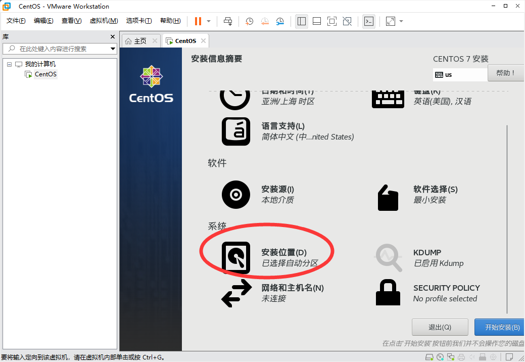Click the printer status bar icon
The width and height of the screenshot is (525, 362).
pos(461,357)
